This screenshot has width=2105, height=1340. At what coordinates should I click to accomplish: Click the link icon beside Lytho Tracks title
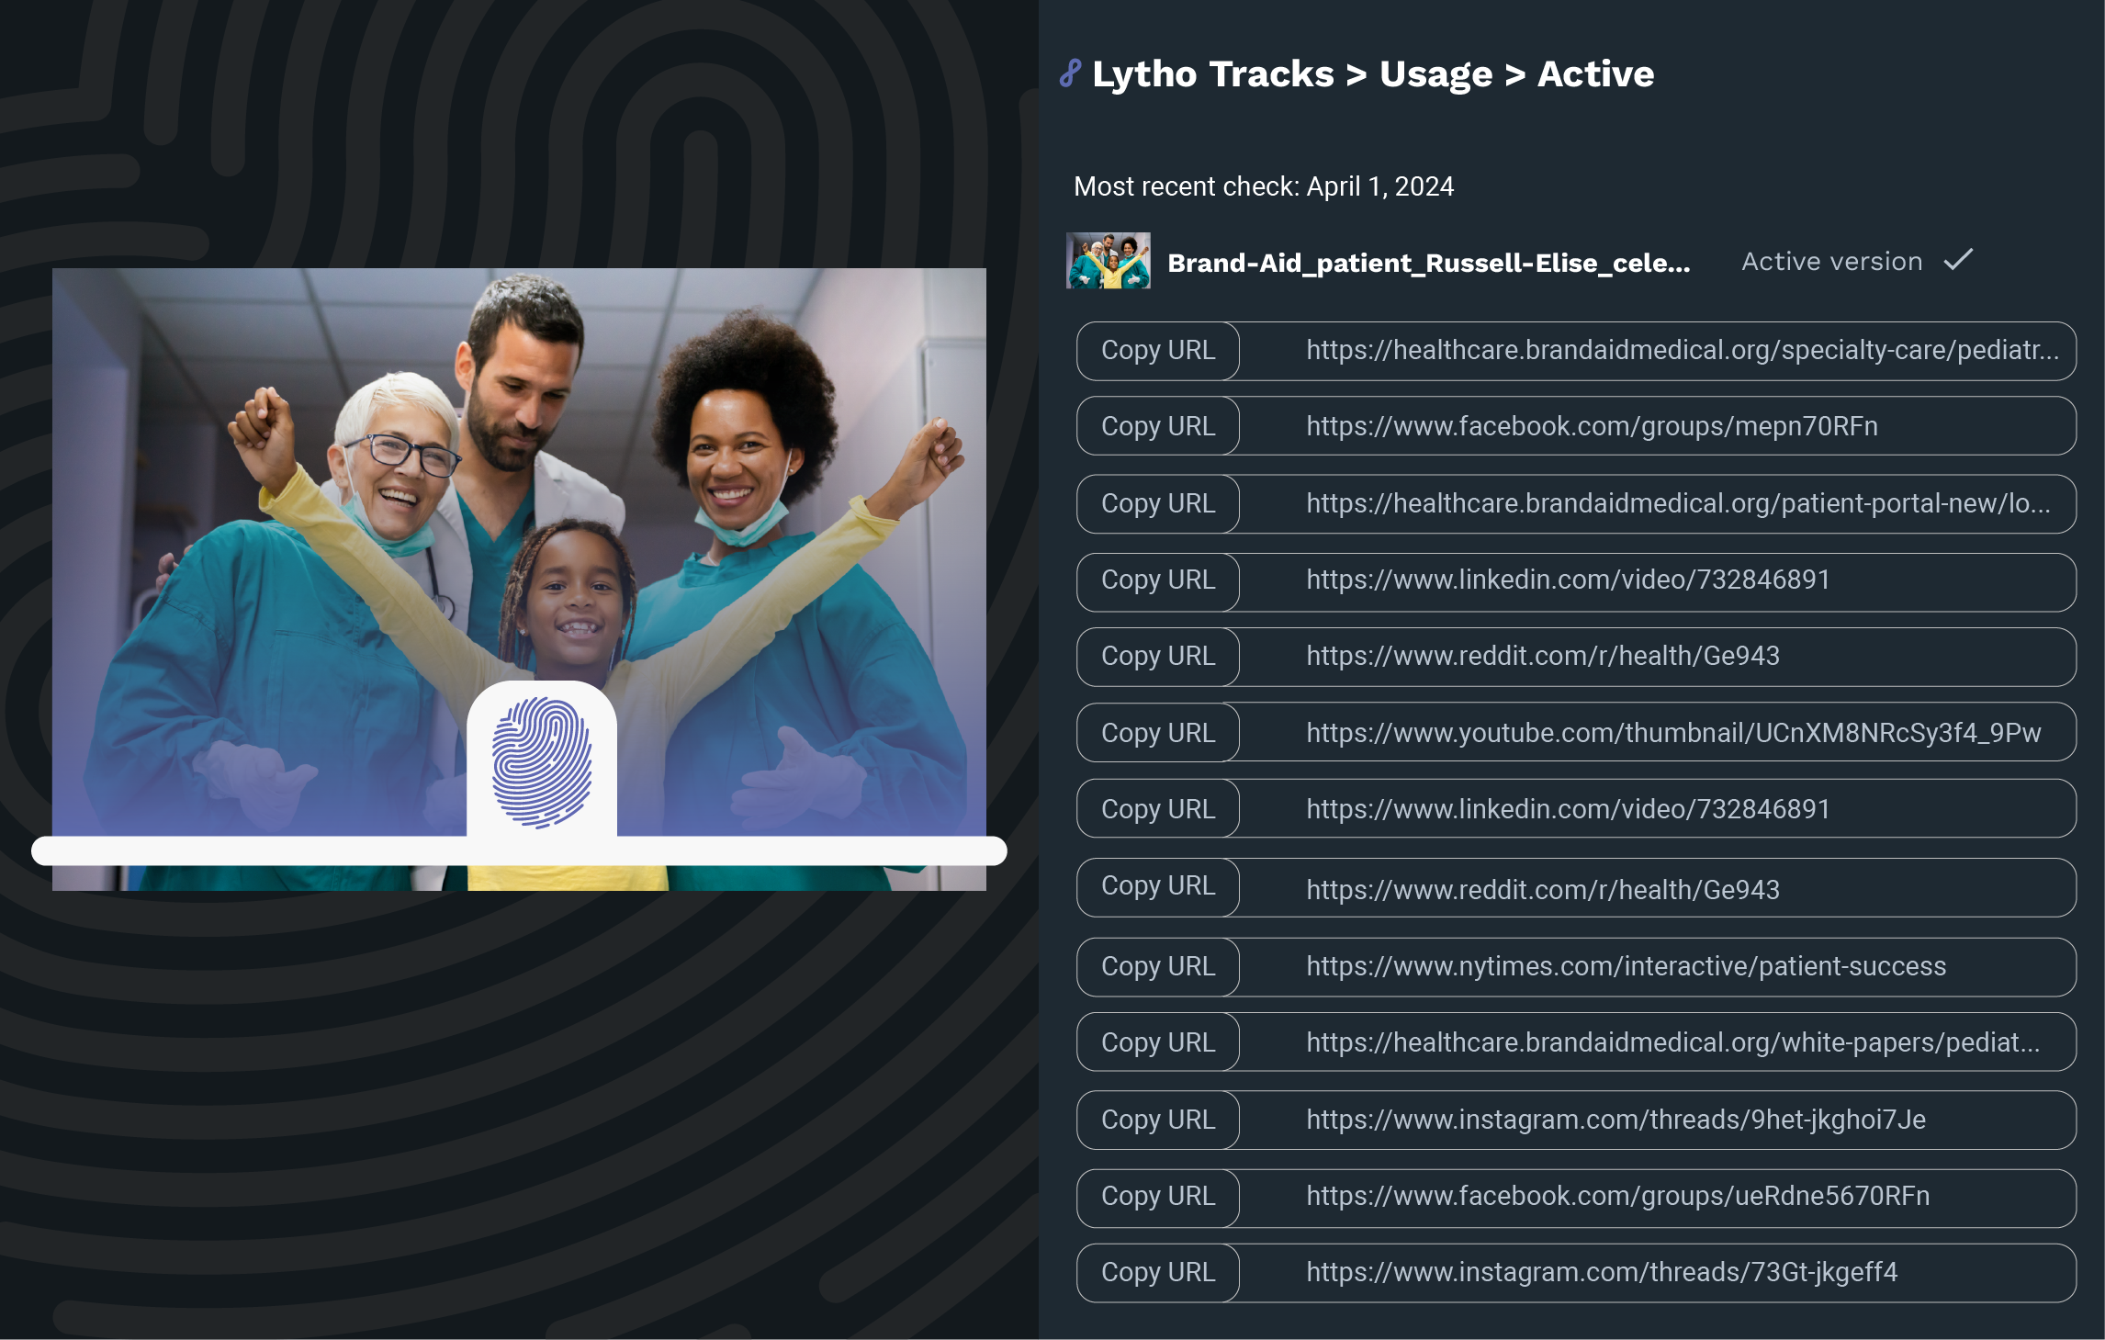(1070, 73)
